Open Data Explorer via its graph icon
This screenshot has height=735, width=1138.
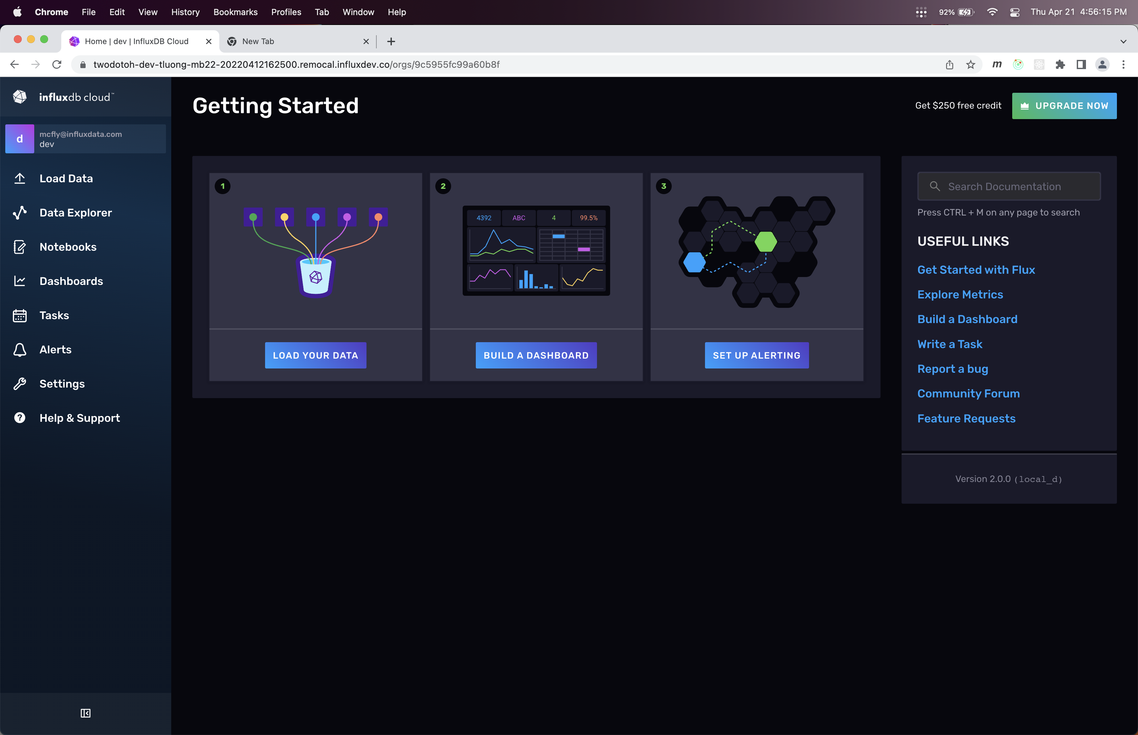click(19, 213)
